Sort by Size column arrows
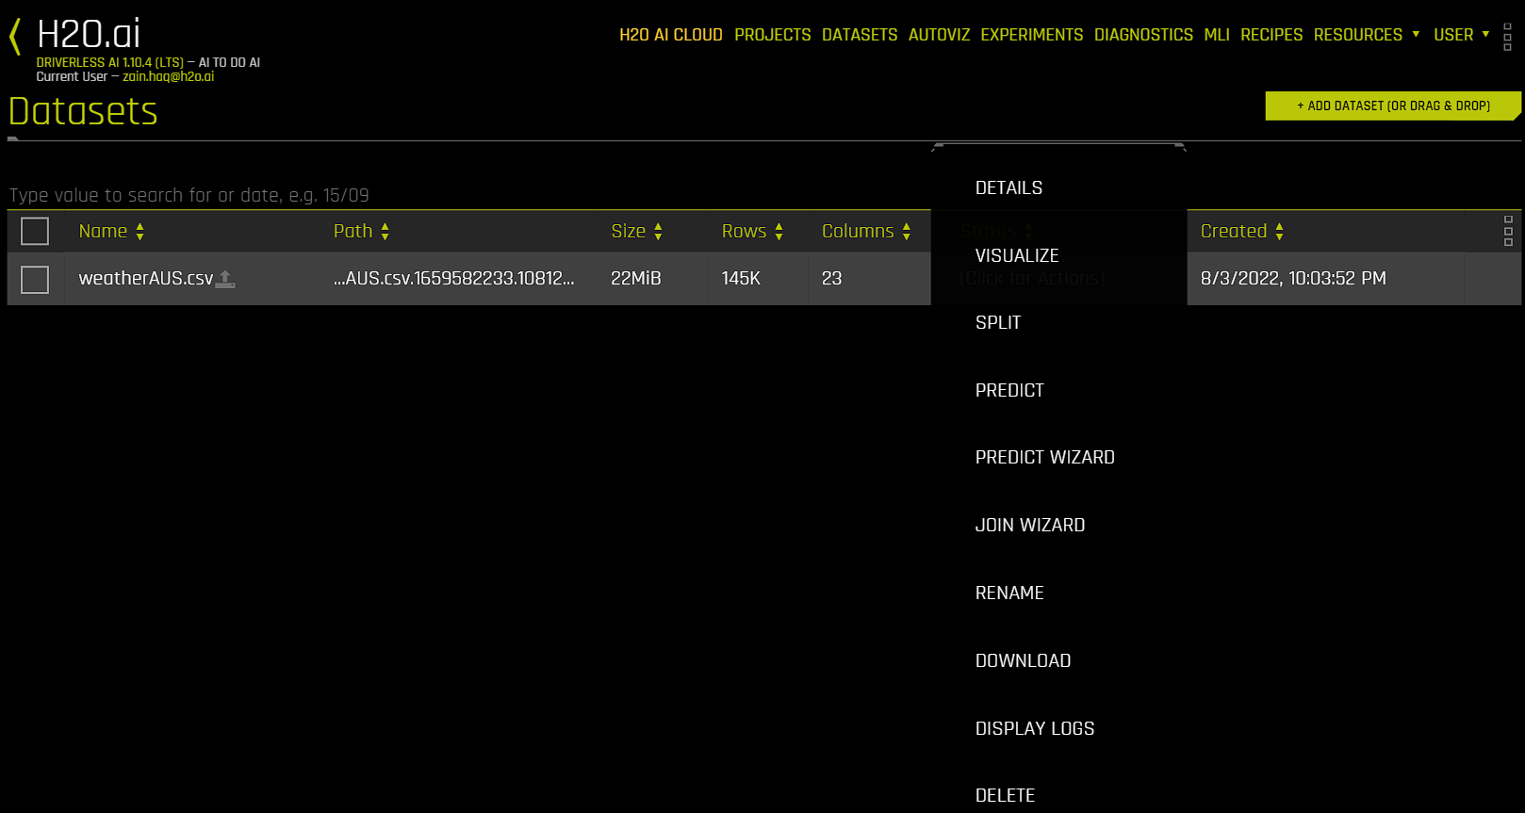This screenshot has width=1525, height=813. coord(658,232)
